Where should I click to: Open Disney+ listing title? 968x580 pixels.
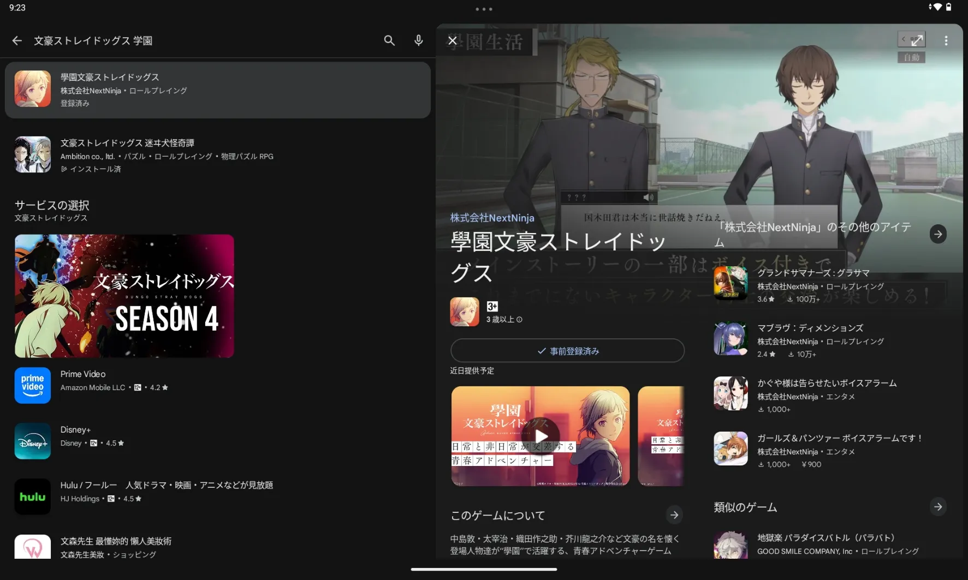click(75, 429)
